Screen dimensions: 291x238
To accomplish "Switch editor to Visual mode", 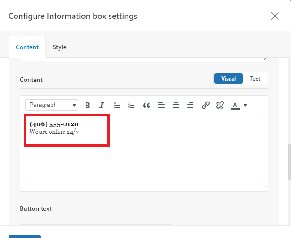I will (x=228, y=78).
